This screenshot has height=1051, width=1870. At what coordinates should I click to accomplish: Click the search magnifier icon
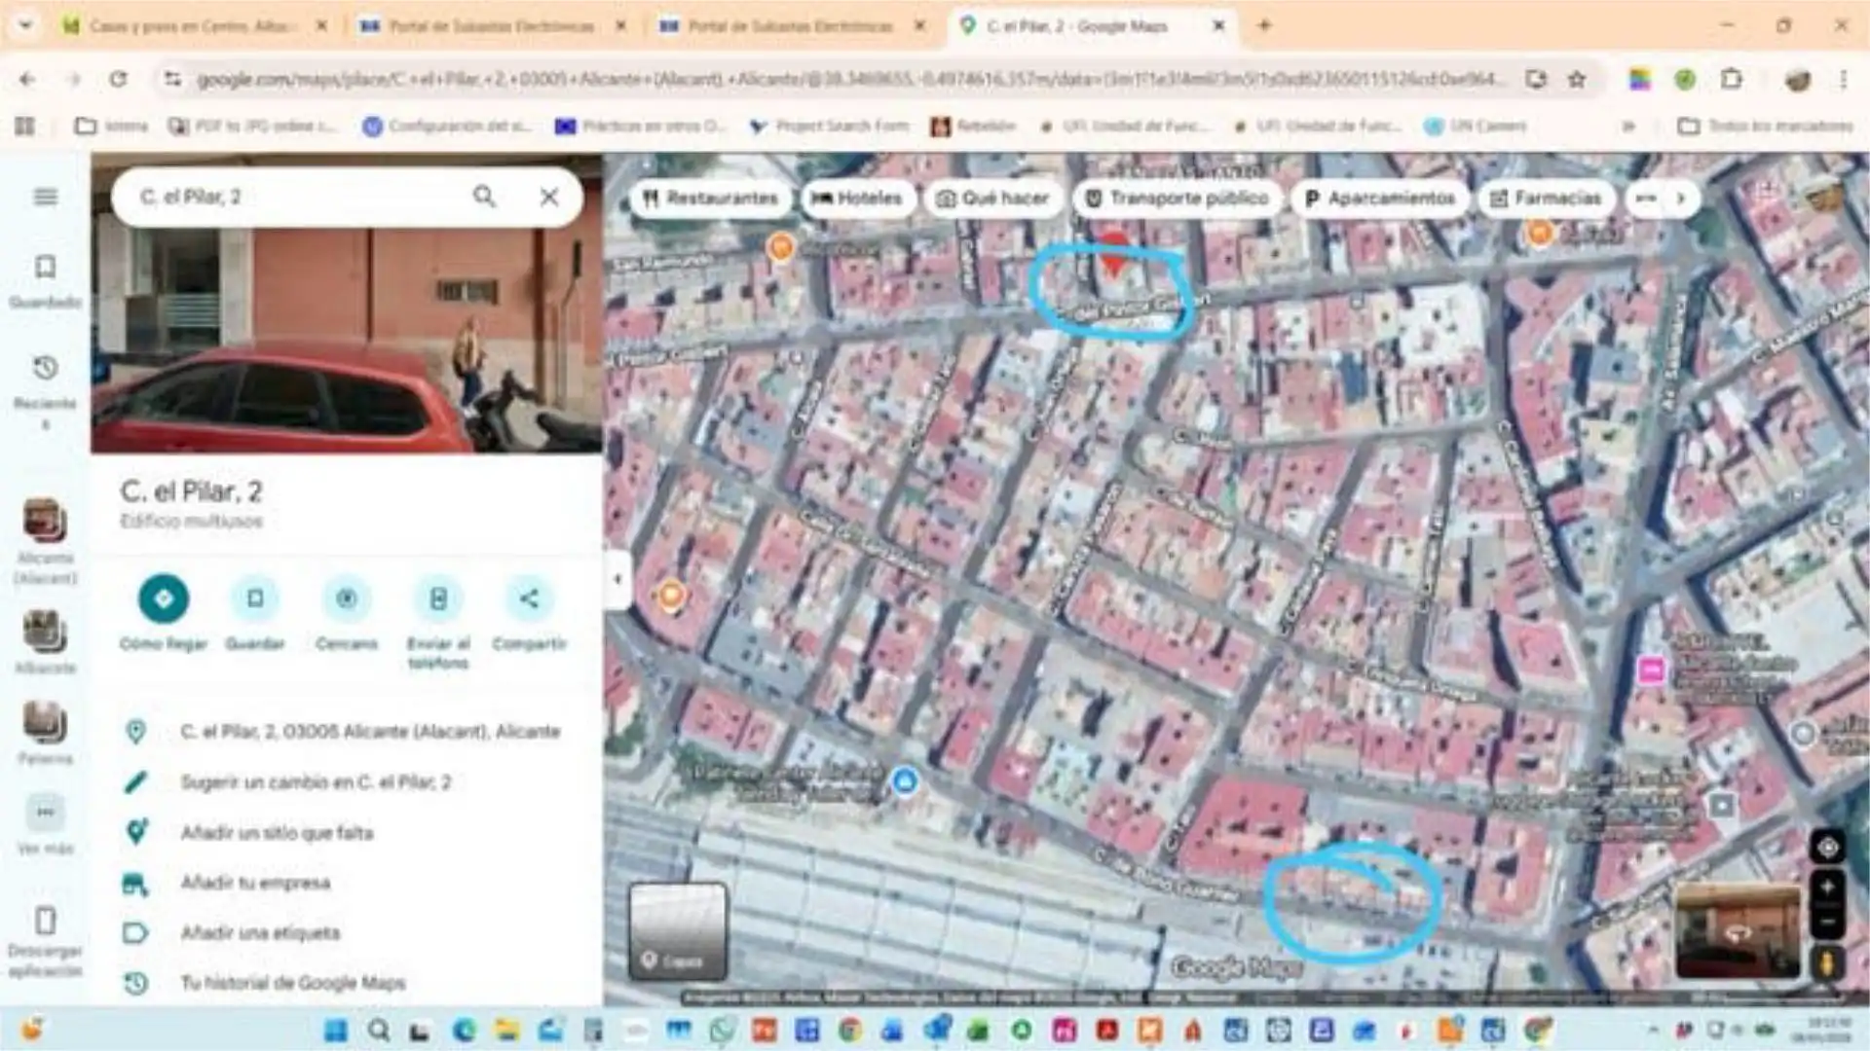[485, 197]
